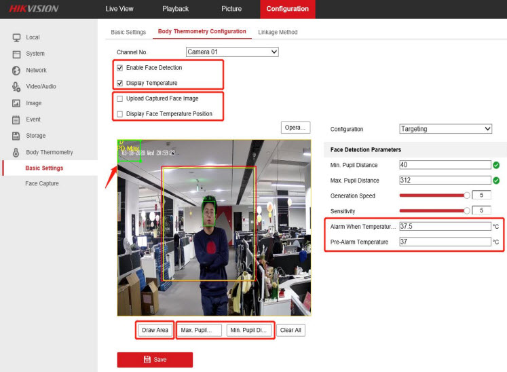
Task: Expand the Configuration Targeting dropdown
Action: coord(445,129)
